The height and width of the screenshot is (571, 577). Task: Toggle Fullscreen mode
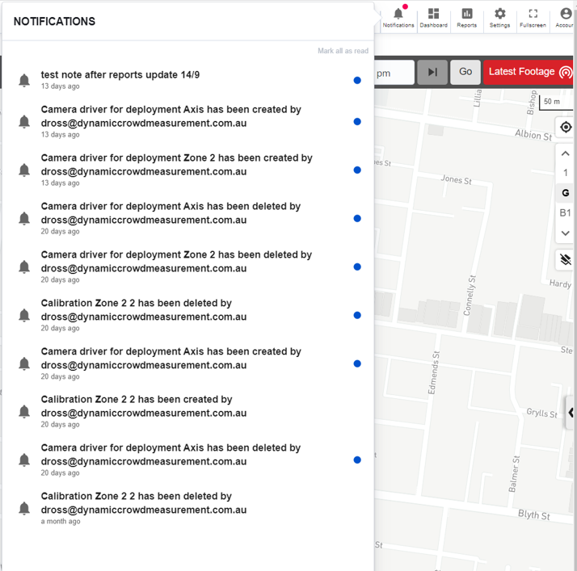pyautogui.click(x=533, y=18)
